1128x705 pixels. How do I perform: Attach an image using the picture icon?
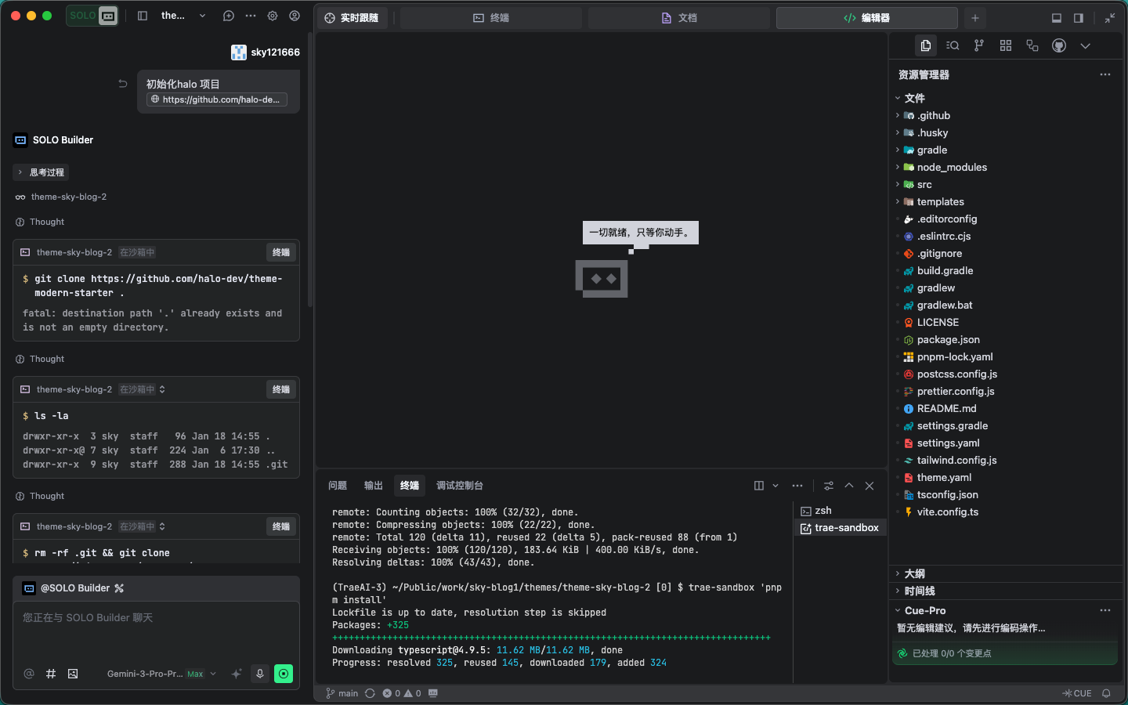pyautogui.click(x=73, y=674)
